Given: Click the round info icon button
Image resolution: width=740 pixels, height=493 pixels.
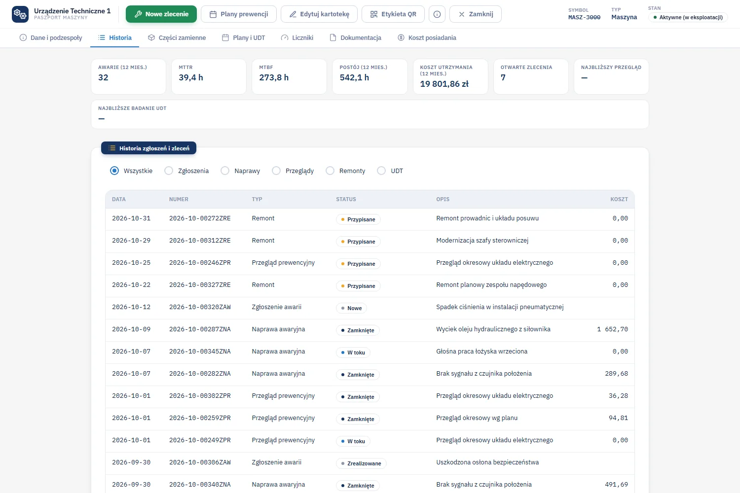Looking at the screenshot, I should tap(437, 14).
